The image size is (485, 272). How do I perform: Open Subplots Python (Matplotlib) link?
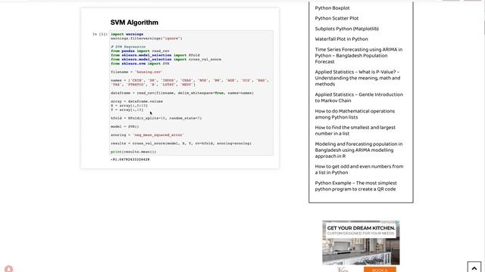tap(347, 29)
